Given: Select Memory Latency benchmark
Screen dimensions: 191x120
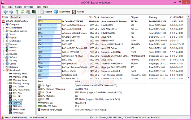Looking at the screenshot, I should point(21,83).
